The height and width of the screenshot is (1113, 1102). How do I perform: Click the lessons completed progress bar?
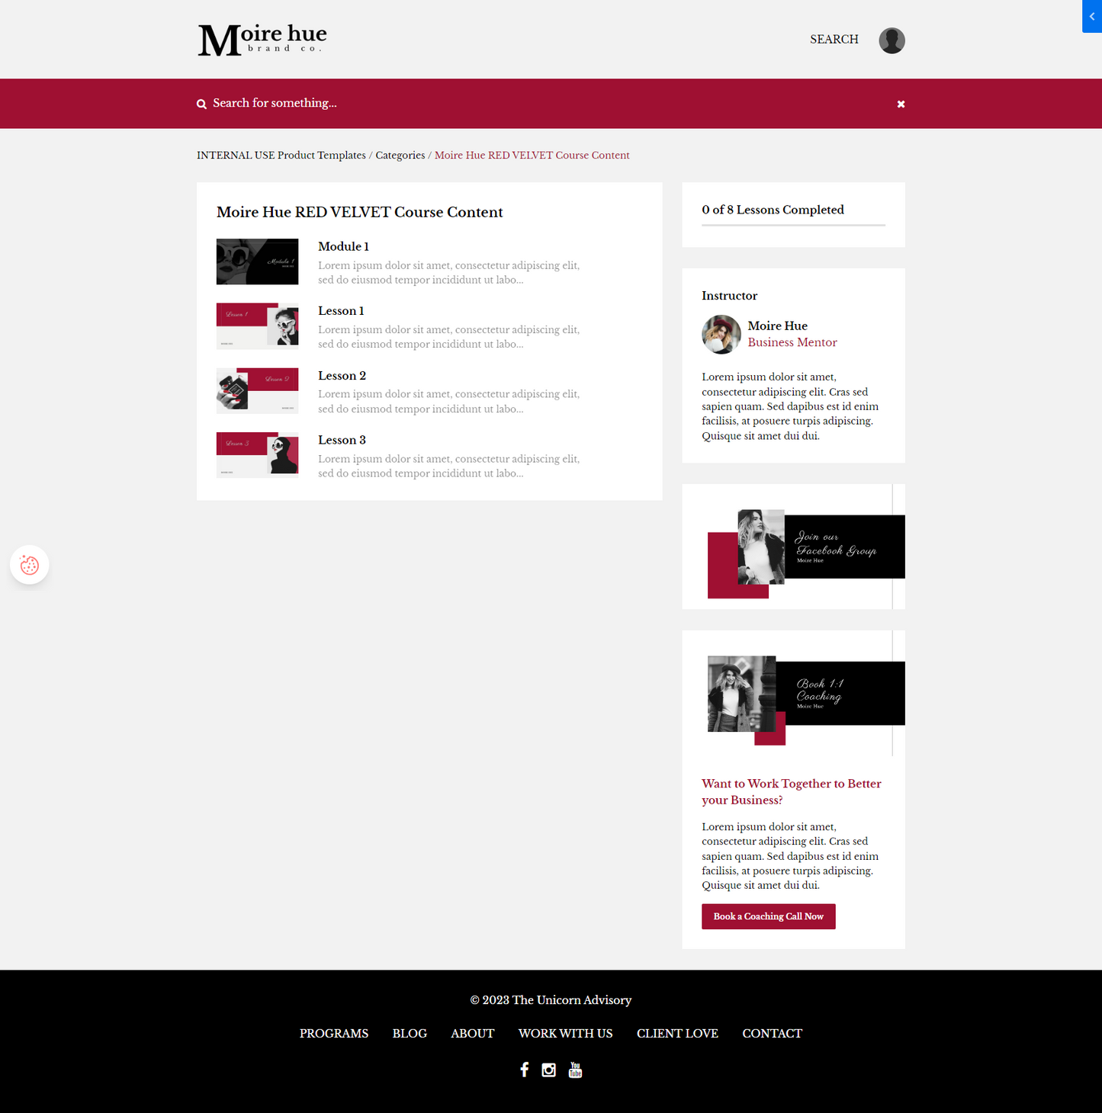(793, 225)
